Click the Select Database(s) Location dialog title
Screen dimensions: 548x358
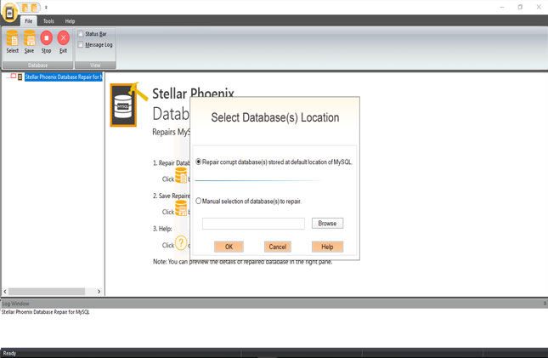click(x=275, y=117)
